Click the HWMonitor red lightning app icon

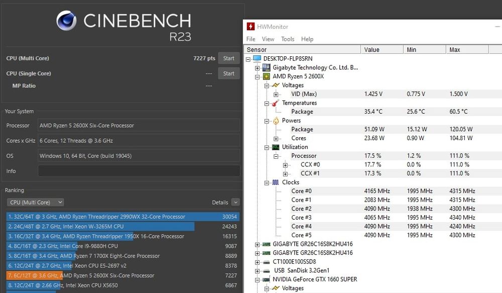[x=250, y=27]
